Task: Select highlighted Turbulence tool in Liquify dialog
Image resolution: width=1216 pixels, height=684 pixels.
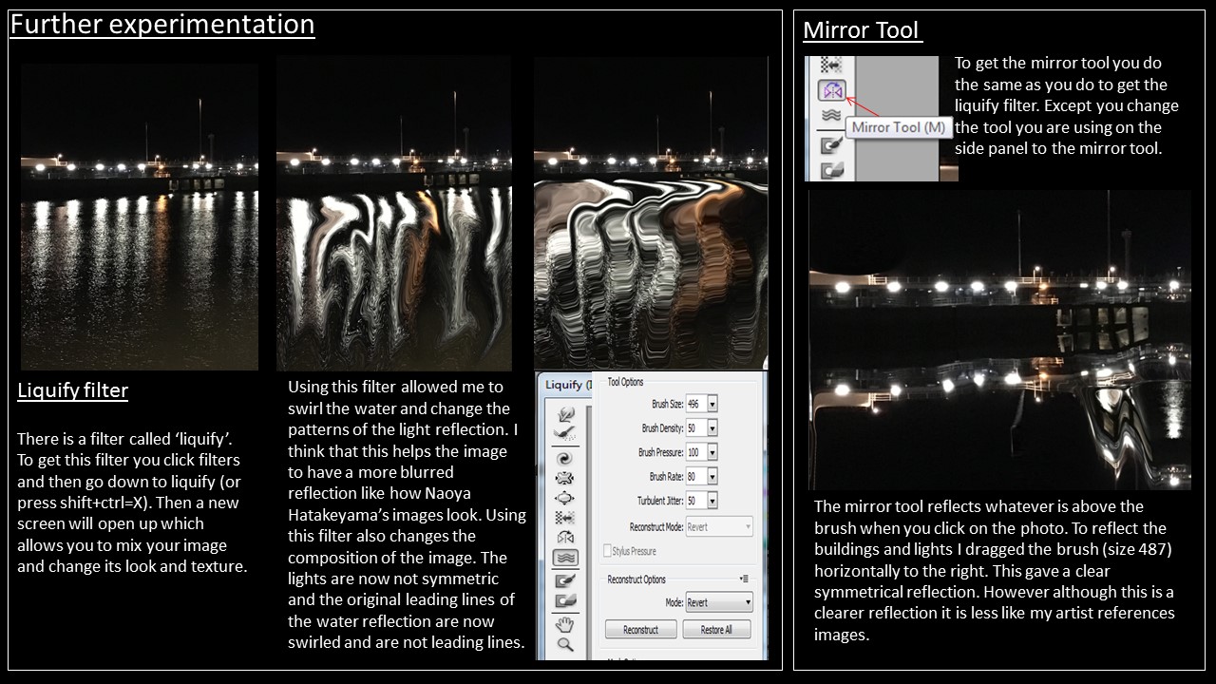Action: point(565,559)
